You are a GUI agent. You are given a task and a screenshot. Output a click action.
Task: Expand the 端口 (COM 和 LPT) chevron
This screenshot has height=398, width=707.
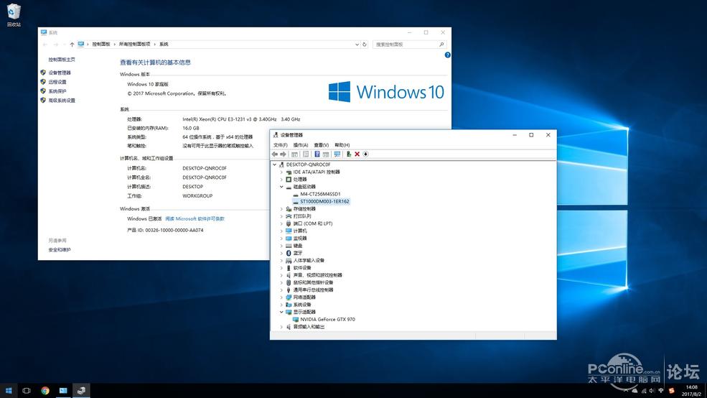tap(281, 224)
